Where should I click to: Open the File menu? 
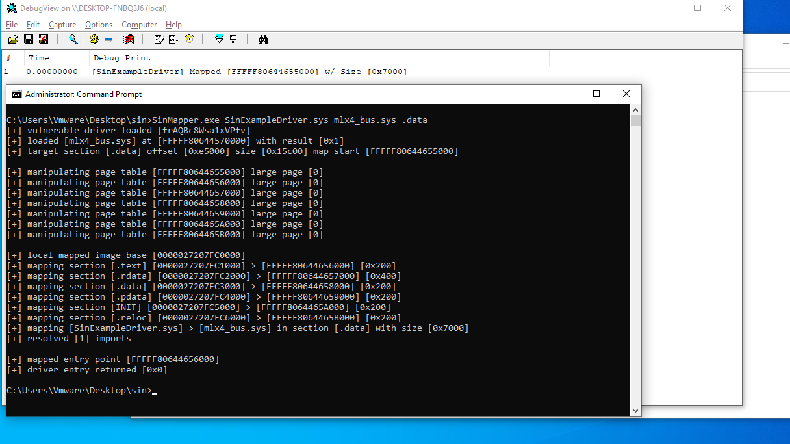12,25
